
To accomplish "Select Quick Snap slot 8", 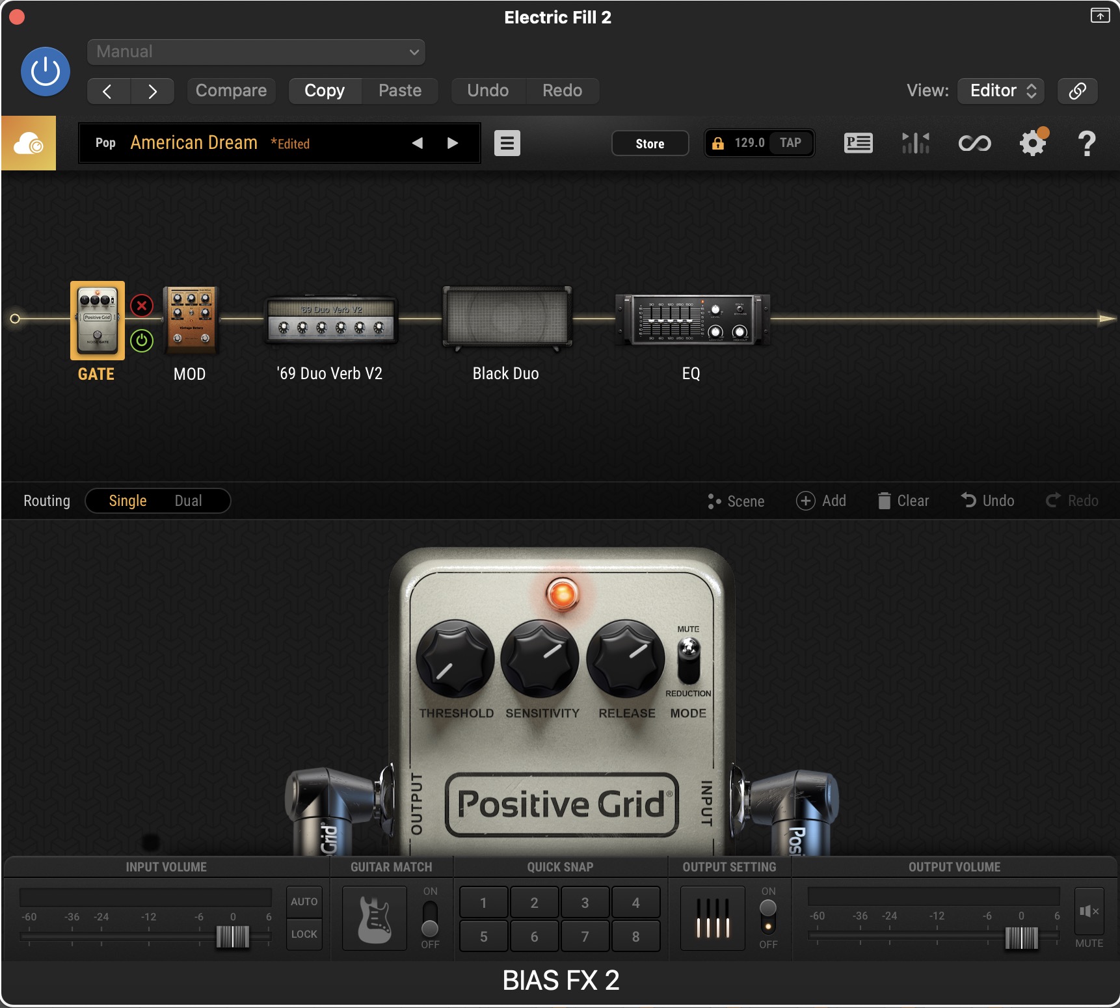I will coord(635,936).
